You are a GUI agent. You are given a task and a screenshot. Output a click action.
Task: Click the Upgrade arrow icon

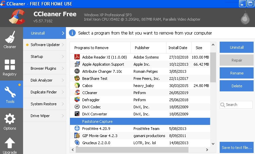coord(10,143)
